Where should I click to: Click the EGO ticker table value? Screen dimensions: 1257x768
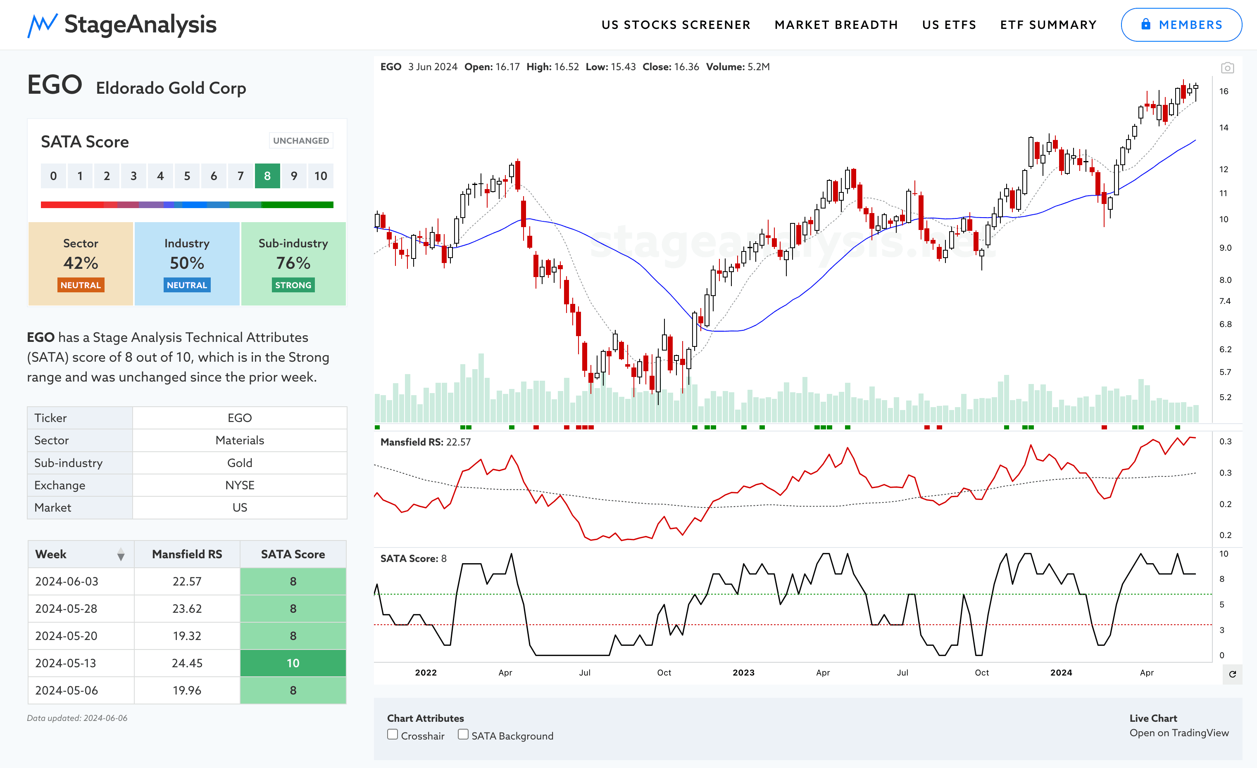click(x=240, y=418)
